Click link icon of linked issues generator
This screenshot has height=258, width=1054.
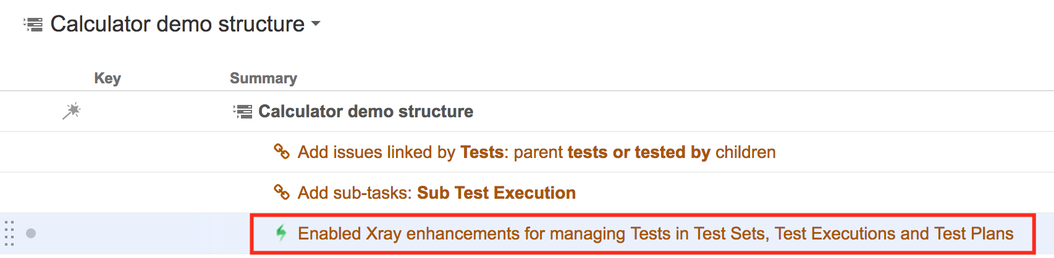[x=282, y=151]
